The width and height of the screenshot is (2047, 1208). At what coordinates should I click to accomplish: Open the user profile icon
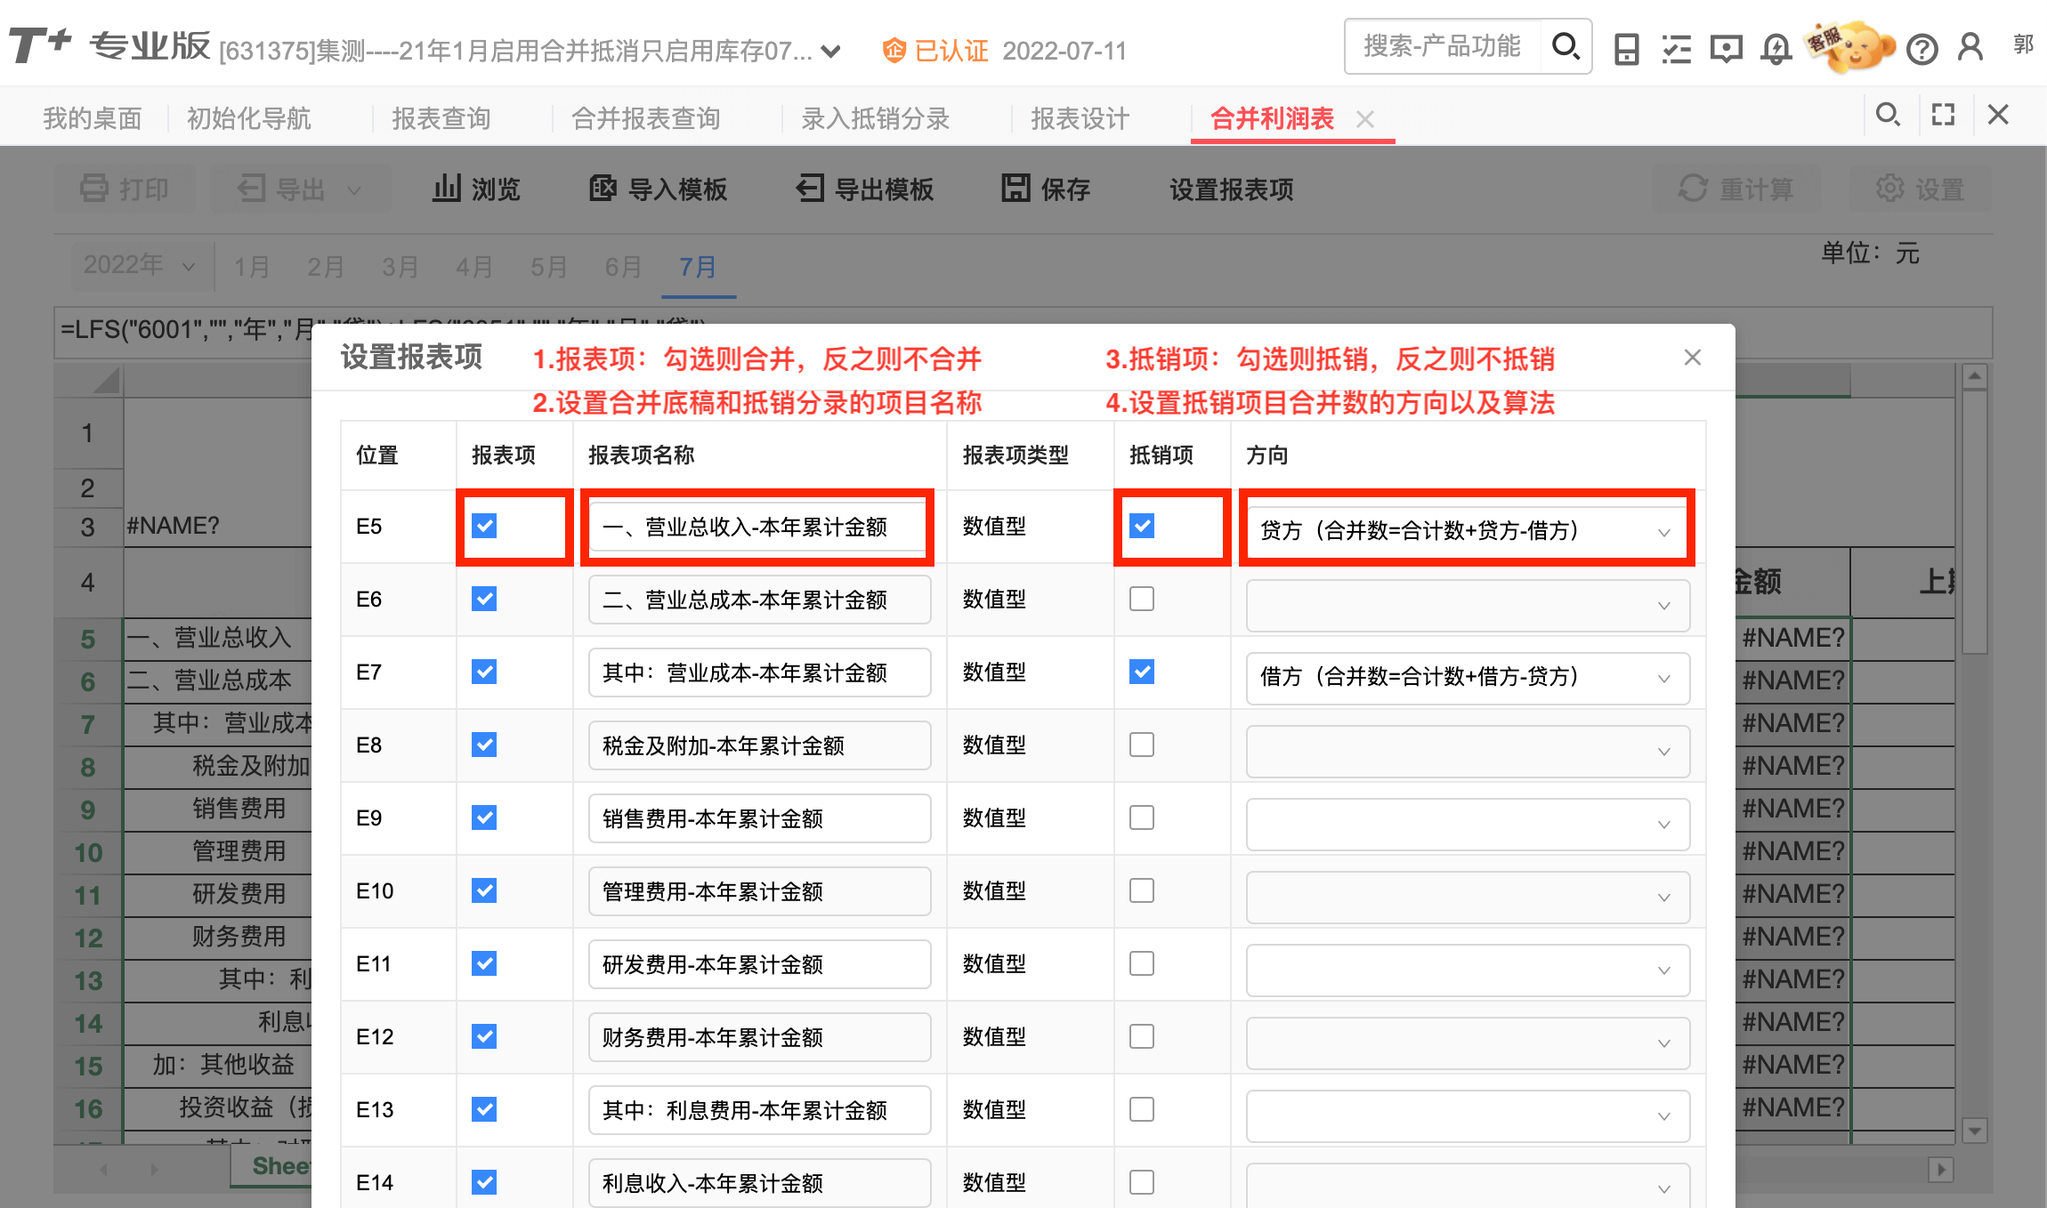1970,47
